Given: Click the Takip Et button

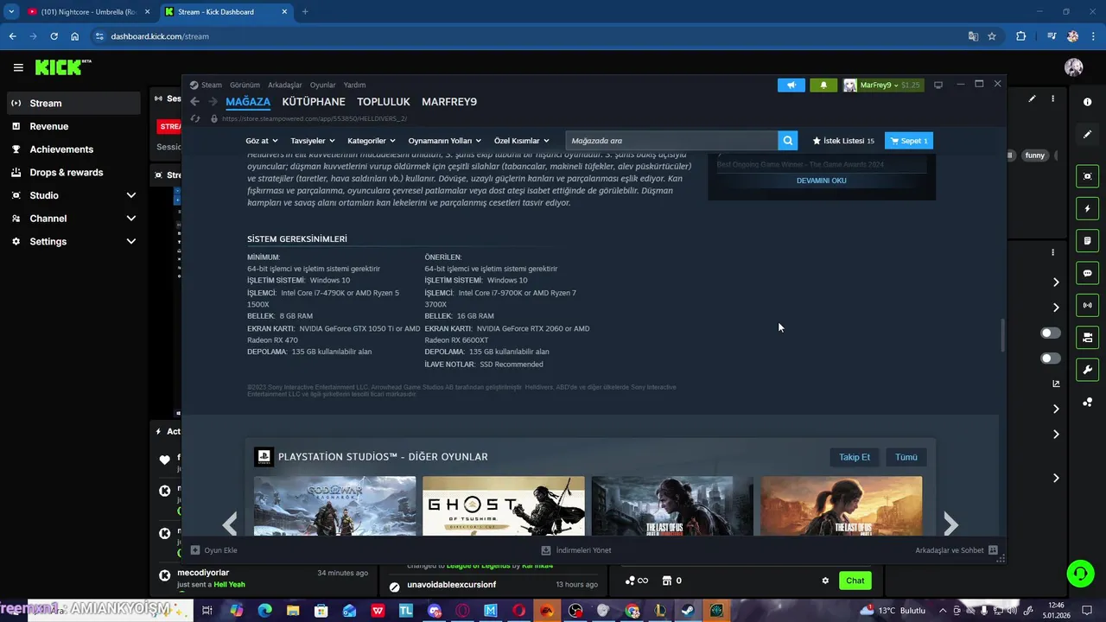Looking at the screenshot, I should click(855, 457).
